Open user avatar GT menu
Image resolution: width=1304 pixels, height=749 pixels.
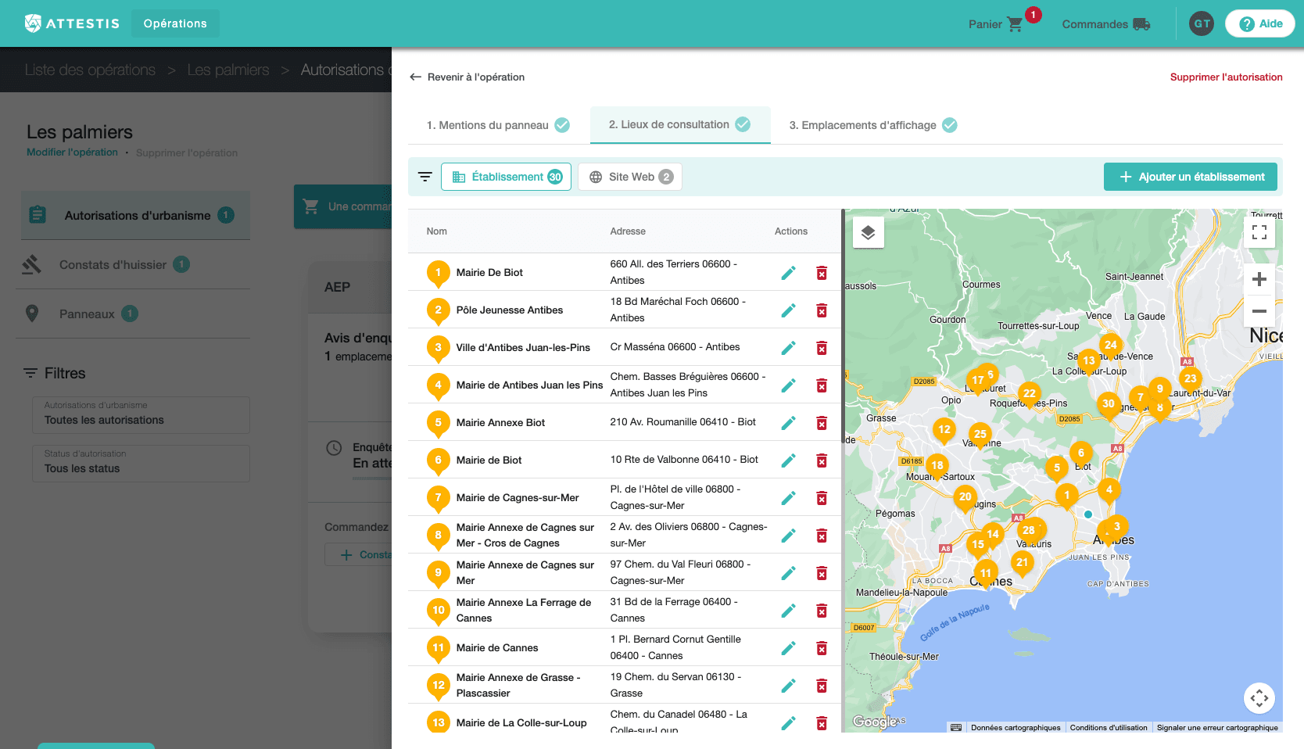click(x=1202, y=23)
